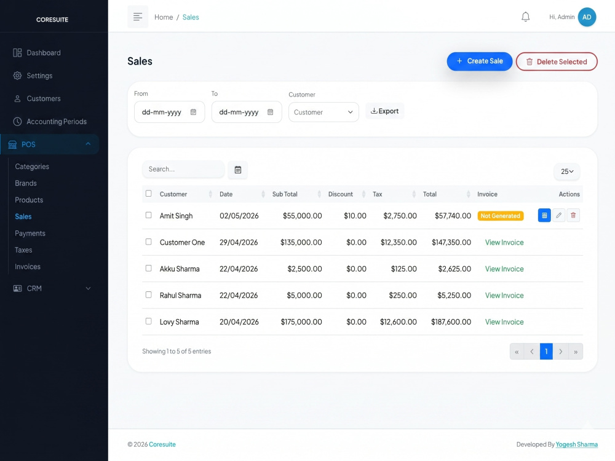This screenshot has height=461, width=615.
Task: Open Payments in the POS submenu
Action: (x=30, y=233)
